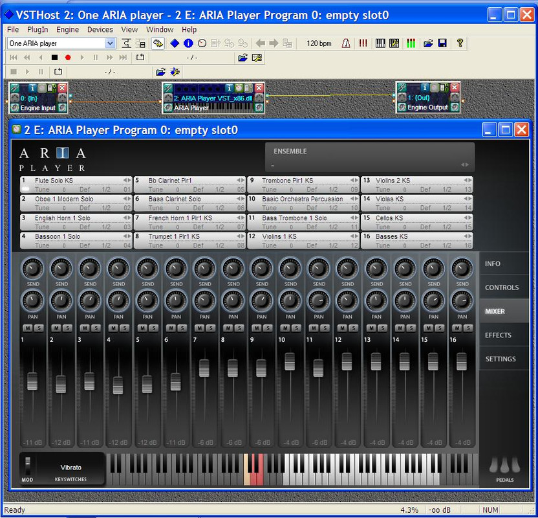Open the Window menu

[160, 30]
